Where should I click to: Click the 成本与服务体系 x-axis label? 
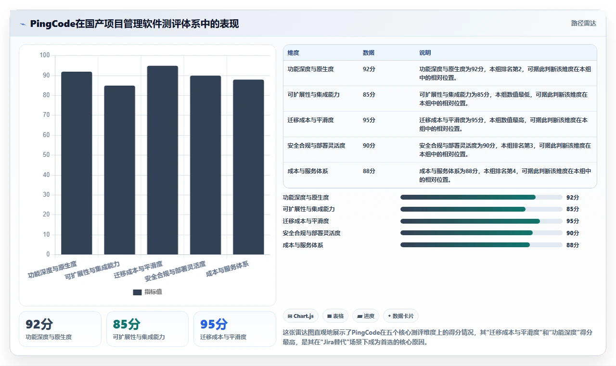click(227, 269)
